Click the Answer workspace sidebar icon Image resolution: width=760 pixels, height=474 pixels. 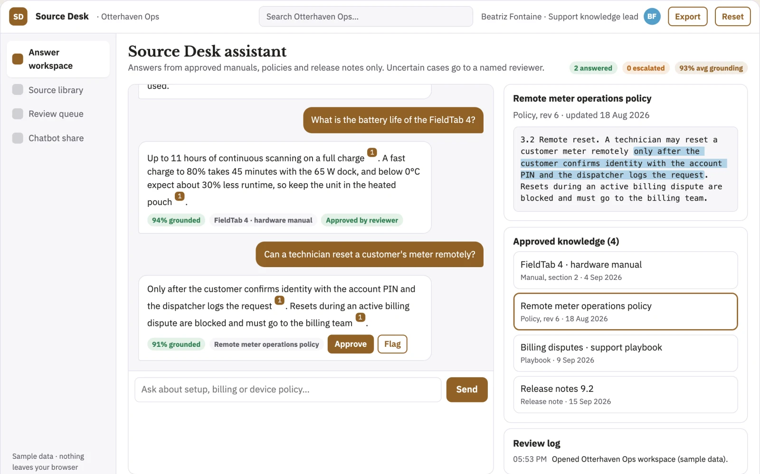coord(18,59)
